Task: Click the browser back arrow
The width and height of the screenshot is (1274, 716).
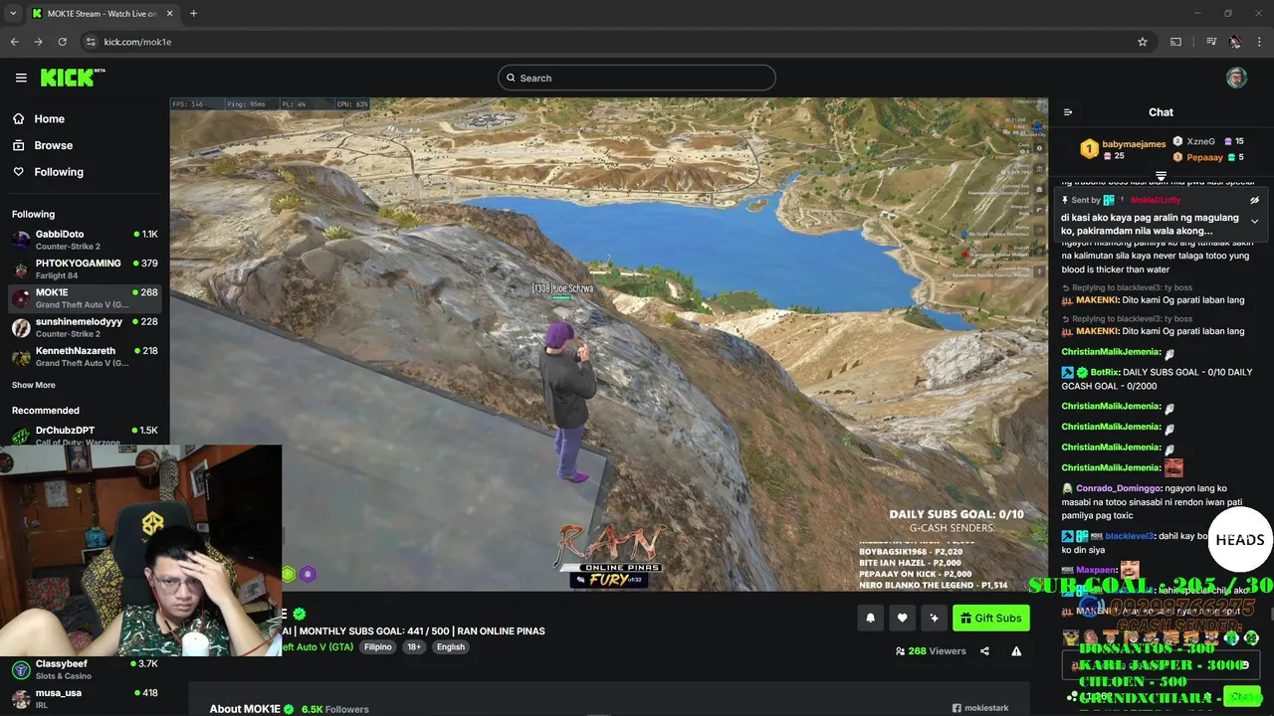Action: pos(14,42)
